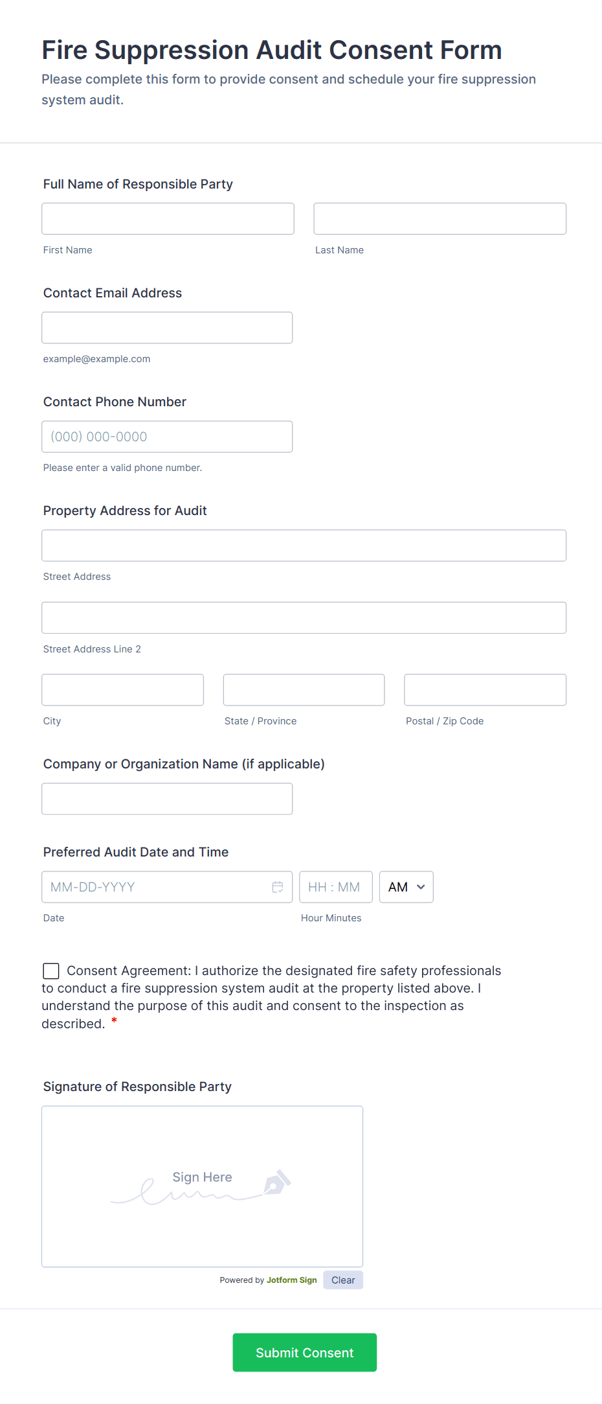The width and height of the screenshot is (602, 1404).
Task: Click the Last Name input field
Action: click(440, 218)
